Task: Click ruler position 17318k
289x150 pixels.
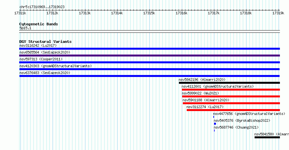Action: point(246,13)
